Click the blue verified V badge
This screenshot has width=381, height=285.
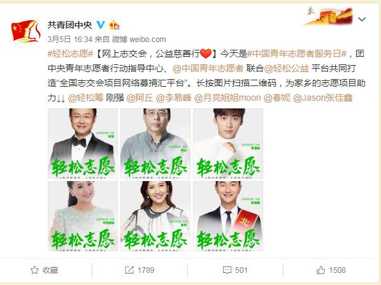pos(101,25)
